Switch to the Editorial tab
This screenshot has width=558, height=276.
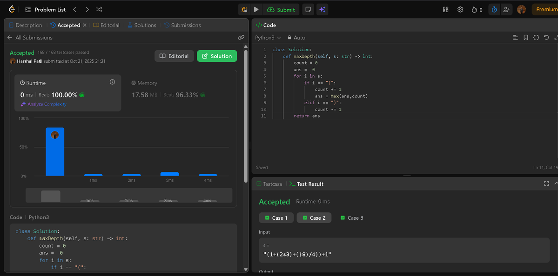coord(109,25)
